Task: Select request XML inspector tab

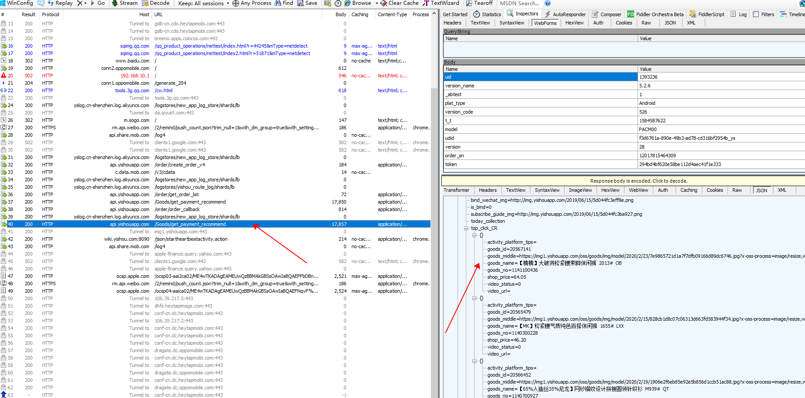Action: pyautogui.click(x=691, y=23)
